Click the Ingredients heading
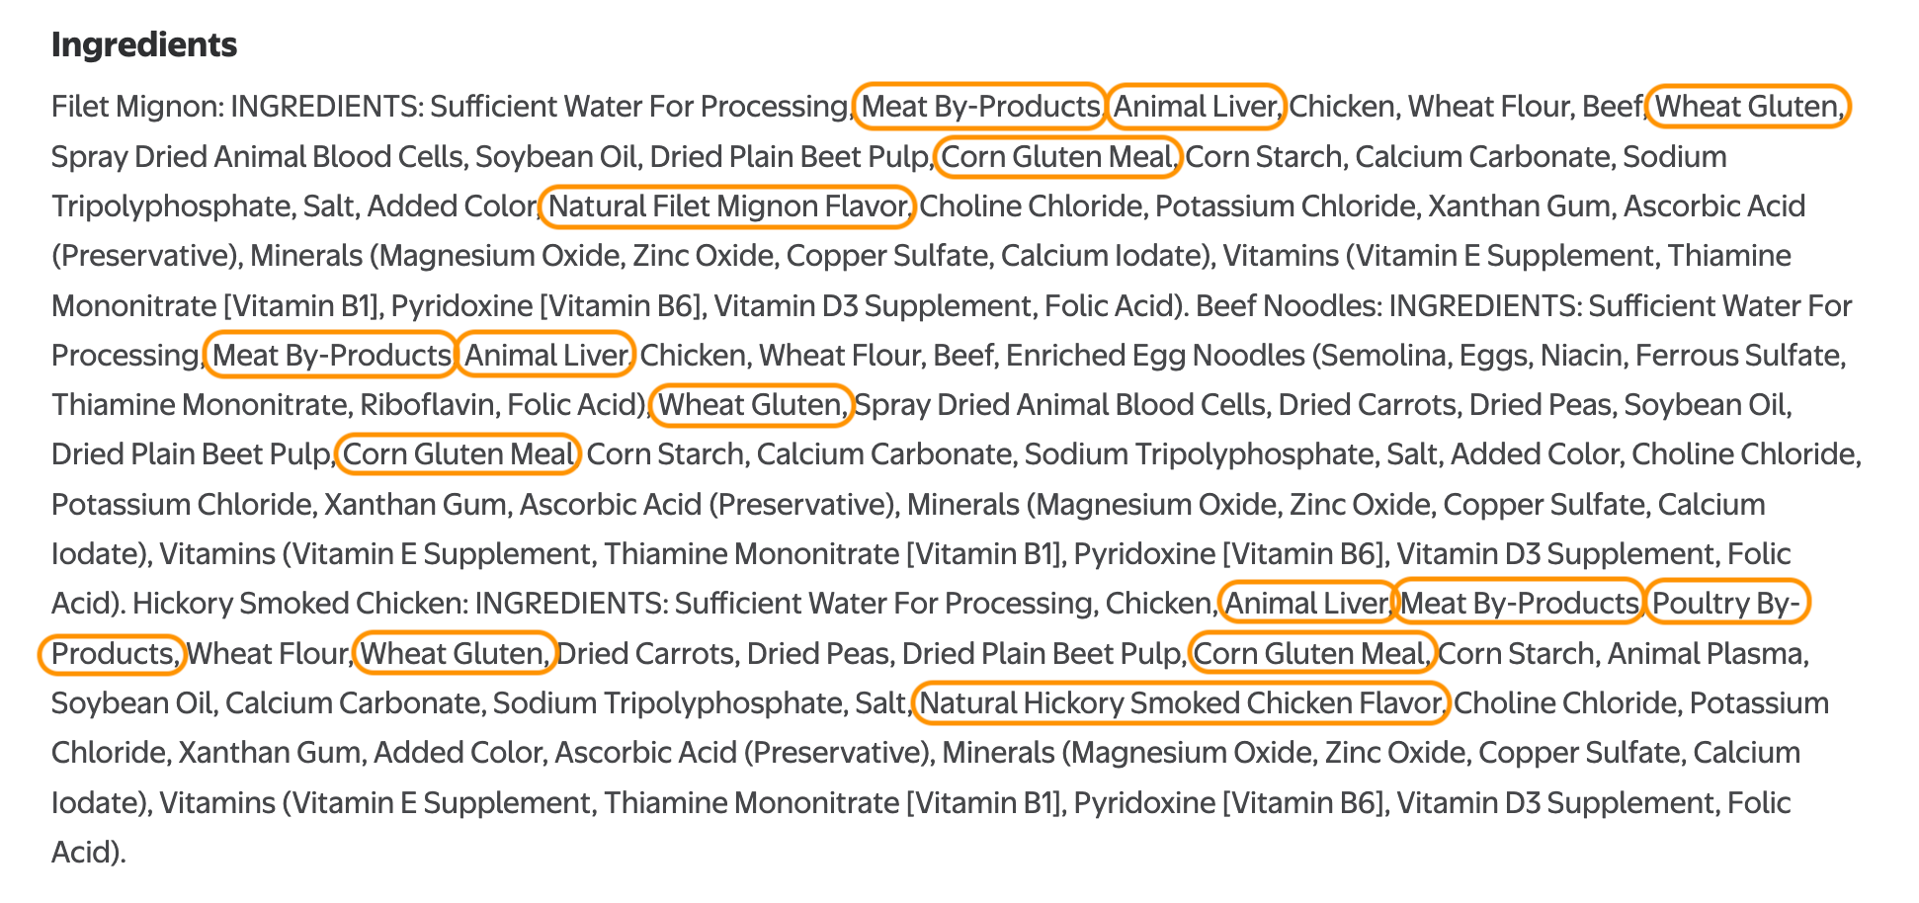Image resolution: width=1919 pixels, height=903 pixels. [x=144, y=44]
